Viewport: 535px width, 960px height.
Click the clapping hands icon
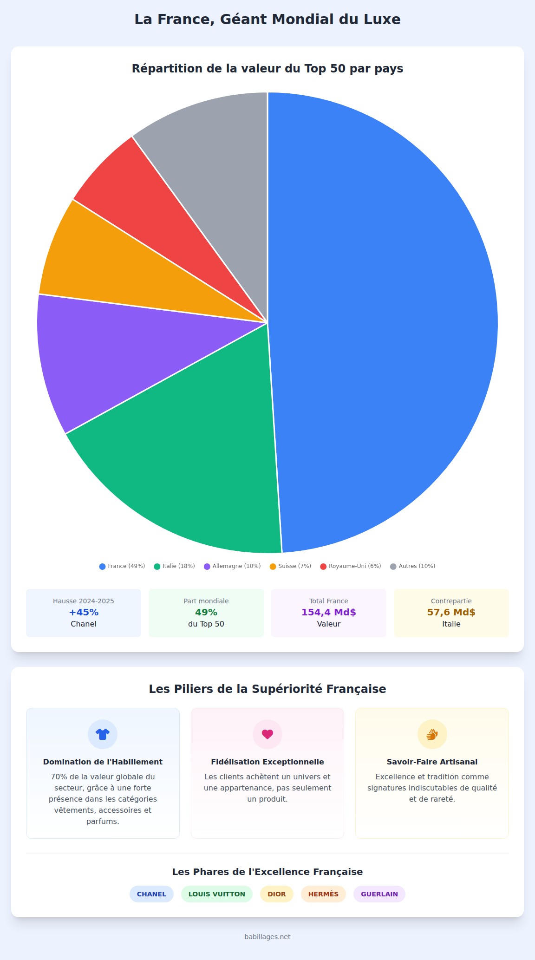coord(432,734)
